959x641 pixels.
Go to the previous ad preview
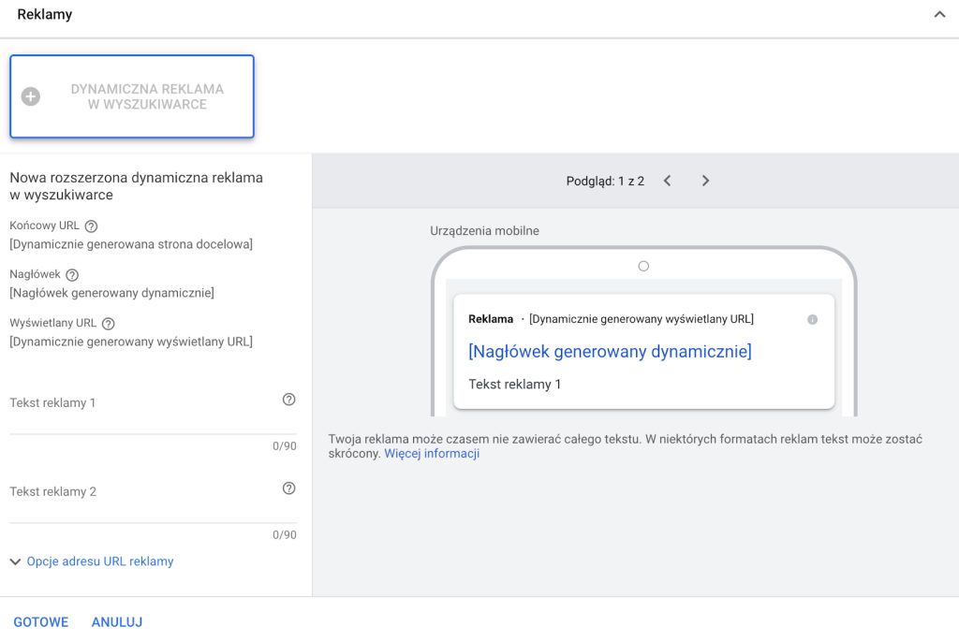(x=668, y=181)
